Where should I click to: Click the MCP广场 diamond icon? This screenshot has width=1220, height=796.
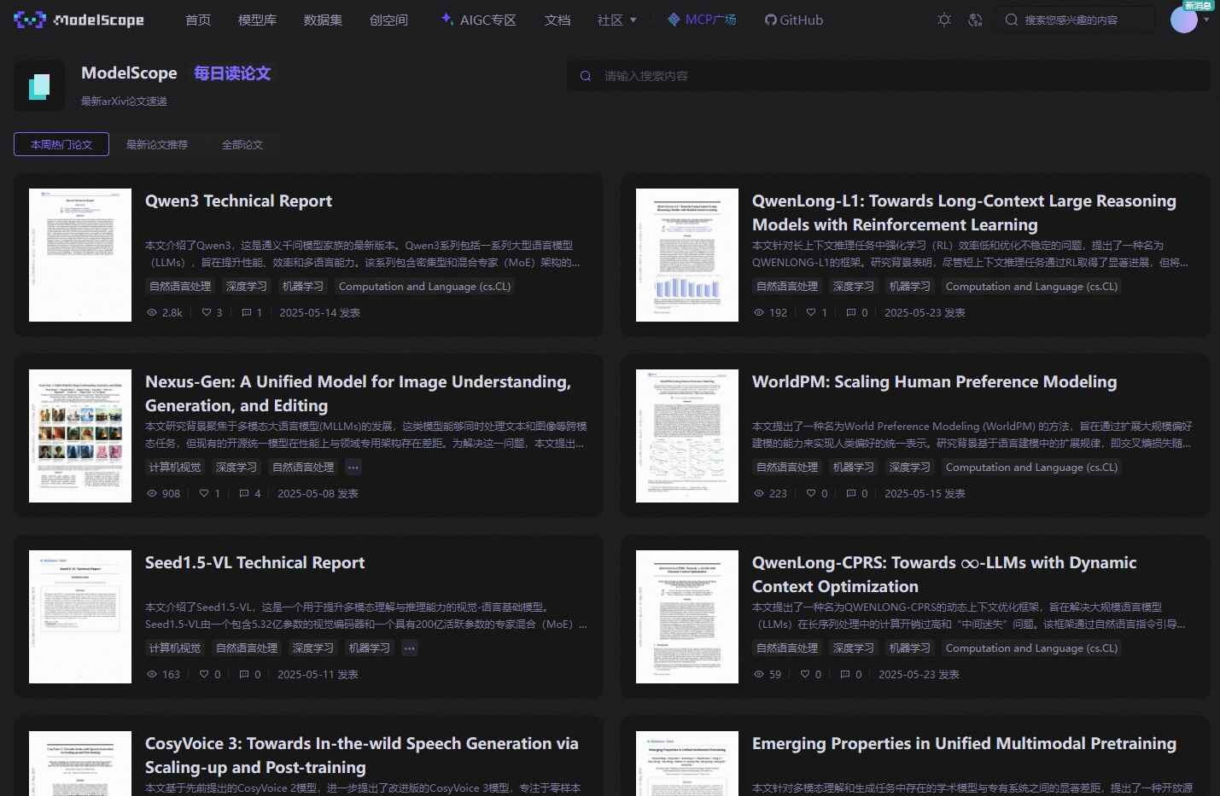point(674,19)
